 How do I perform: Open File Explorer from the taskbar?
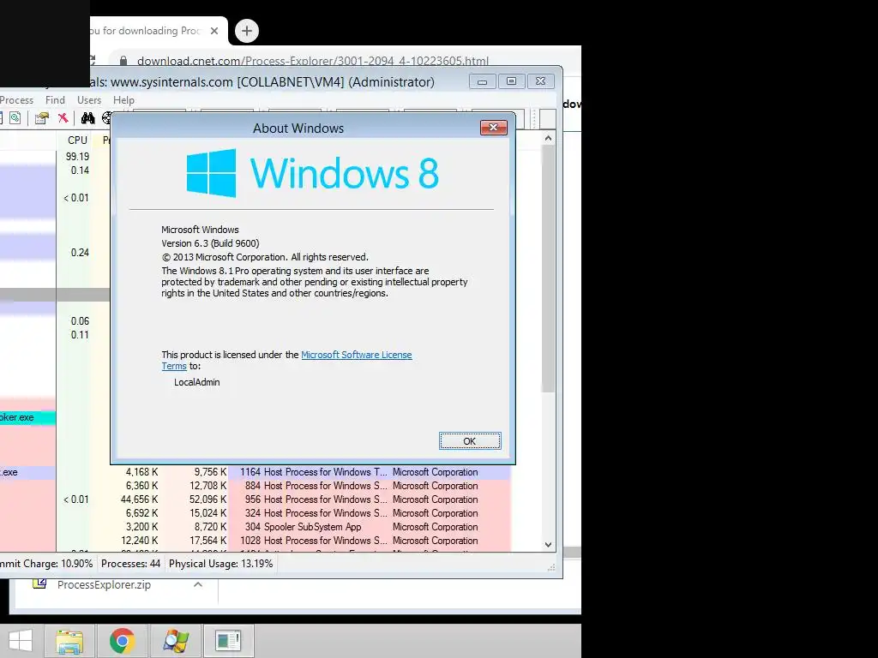click(x=69, y=641)
